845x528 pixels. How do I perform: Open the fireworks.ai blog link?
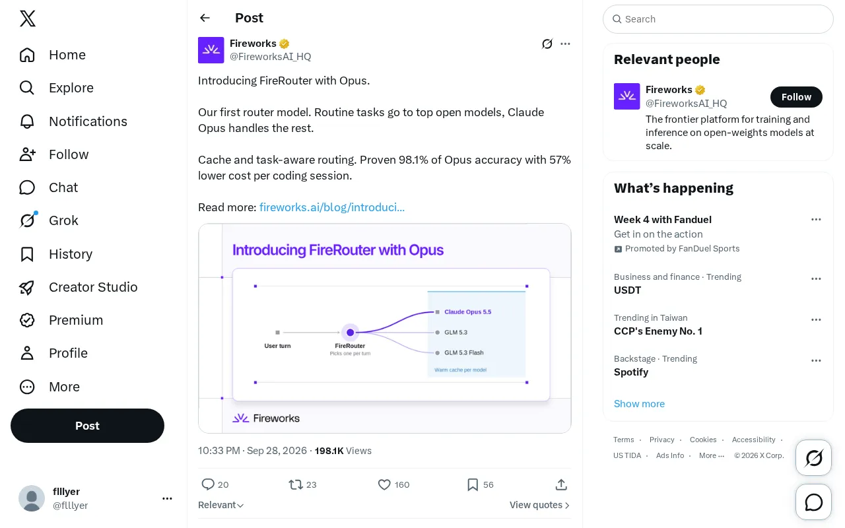(332, 207)
